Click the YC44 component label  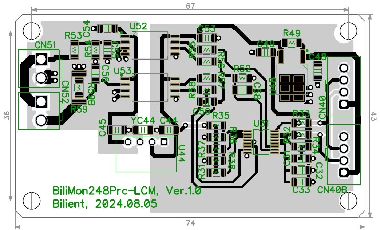click(143, 120)
